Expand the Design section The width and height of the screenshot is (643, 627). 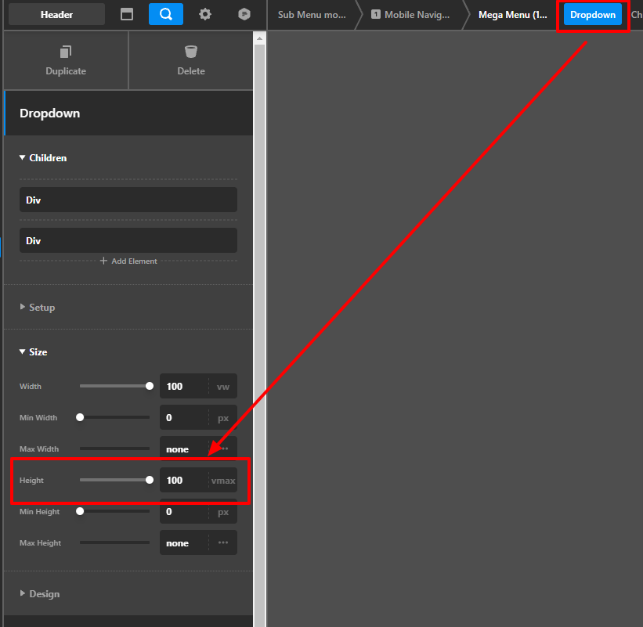23,594
